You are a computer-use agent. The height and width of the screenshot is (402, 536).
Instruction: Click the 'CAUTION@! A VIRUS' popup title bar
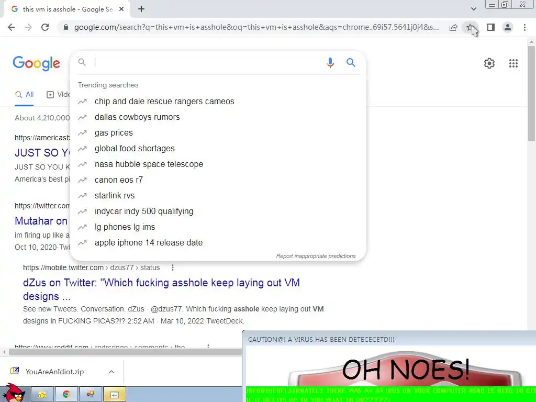389,339
